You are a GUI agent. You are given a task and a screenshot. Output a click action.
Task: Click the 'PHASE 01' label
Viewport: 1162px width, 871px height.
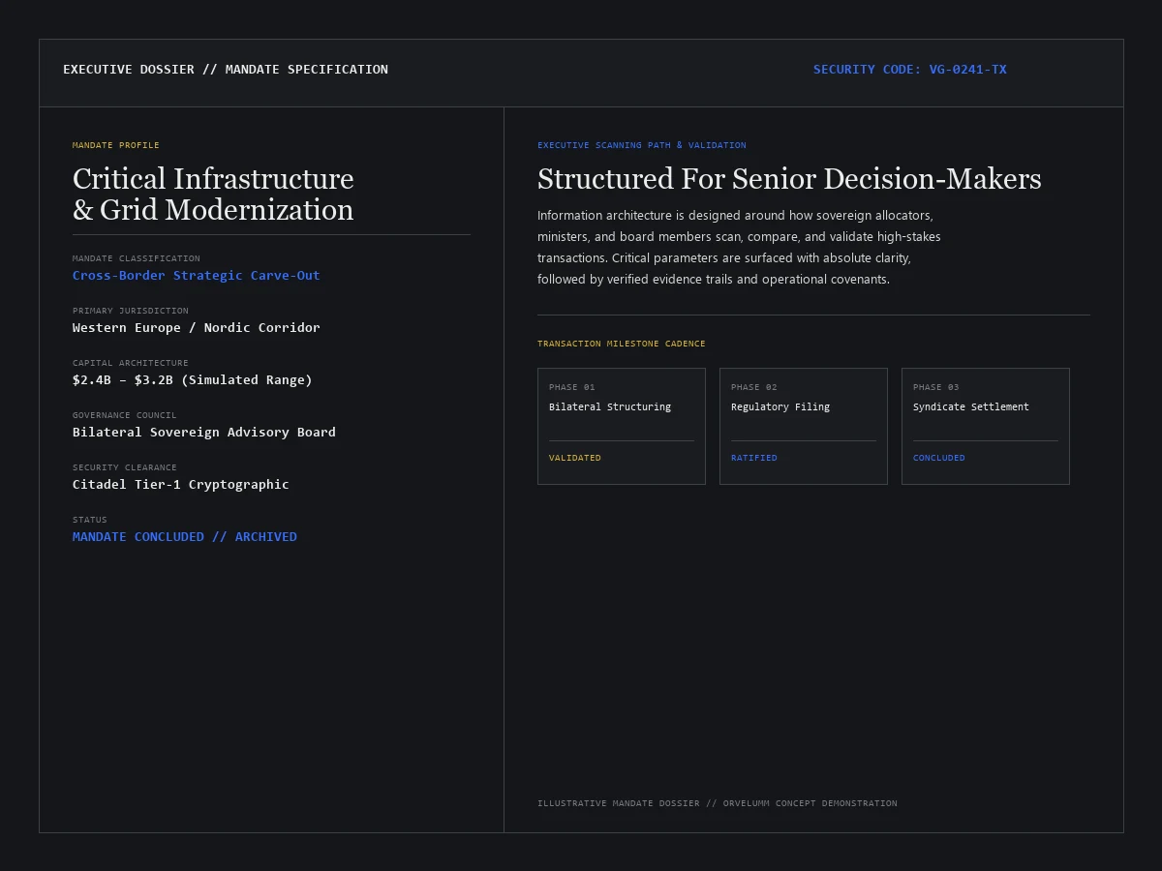pos(572,387)
